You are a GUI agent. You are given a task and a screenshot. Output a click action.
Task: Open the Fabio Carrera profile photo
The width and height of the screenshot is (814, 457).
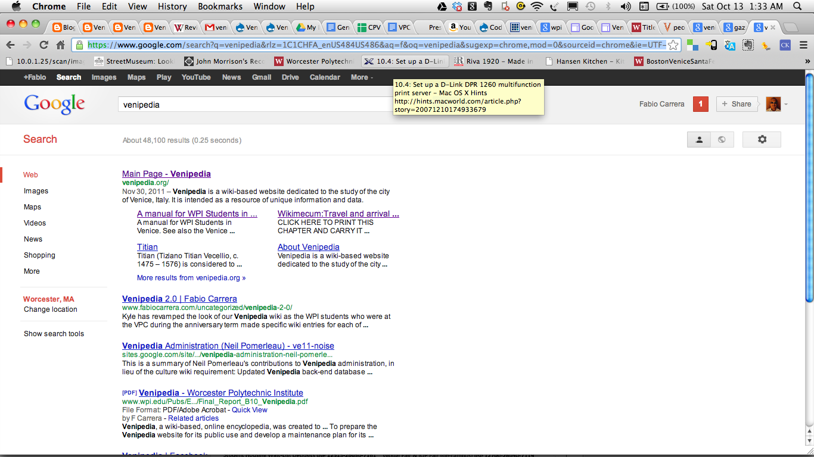(x=773, y=104)
